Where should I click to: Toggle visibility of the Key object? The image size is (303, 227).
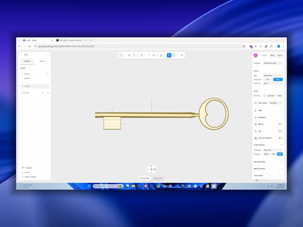(x=48, y=93)
